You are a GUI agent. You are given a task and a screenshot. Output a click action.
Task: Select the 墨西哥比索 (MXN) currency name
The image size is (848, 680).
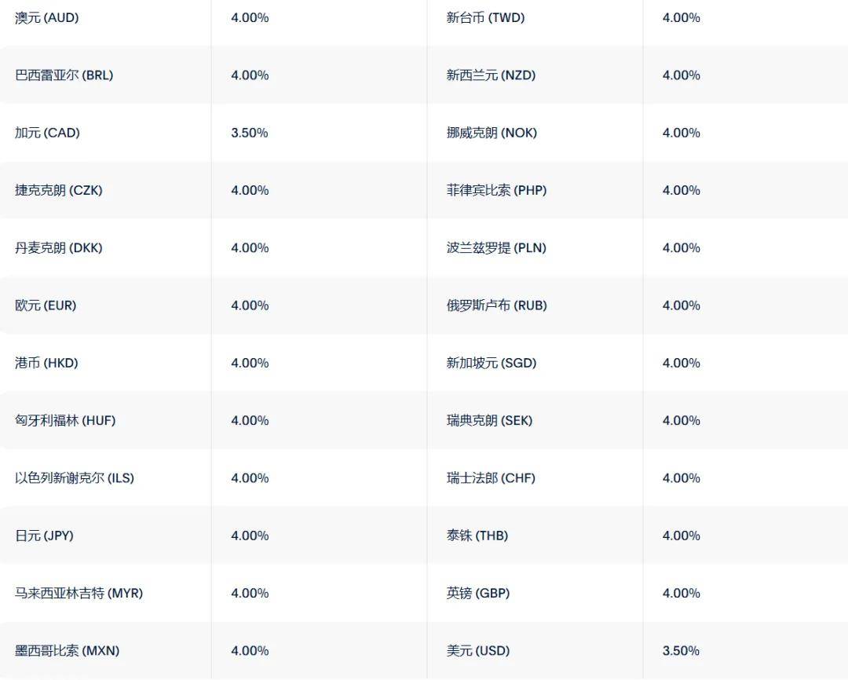pos(68,651)
